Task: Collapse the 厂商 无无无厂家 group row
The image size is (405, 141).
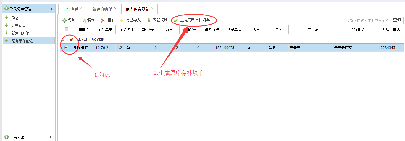Action: pyautogui.click(x=63, y=39)
